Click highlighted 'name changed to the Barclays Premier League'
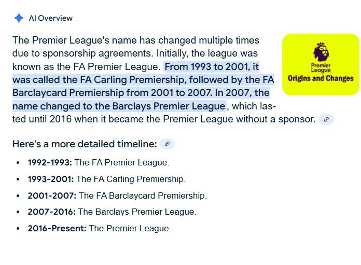 coord(119,106)
